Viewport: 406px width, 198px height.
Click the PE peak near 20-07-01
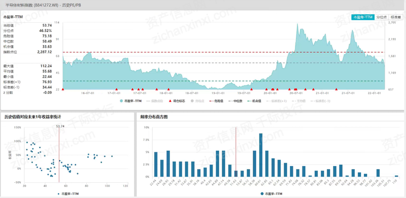297,24
